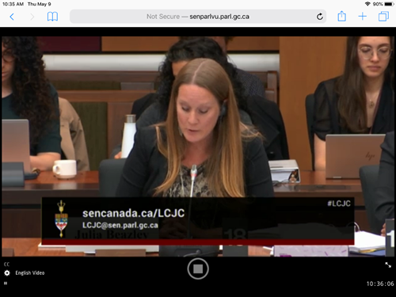Go back to the previous page

pos(12,17)
